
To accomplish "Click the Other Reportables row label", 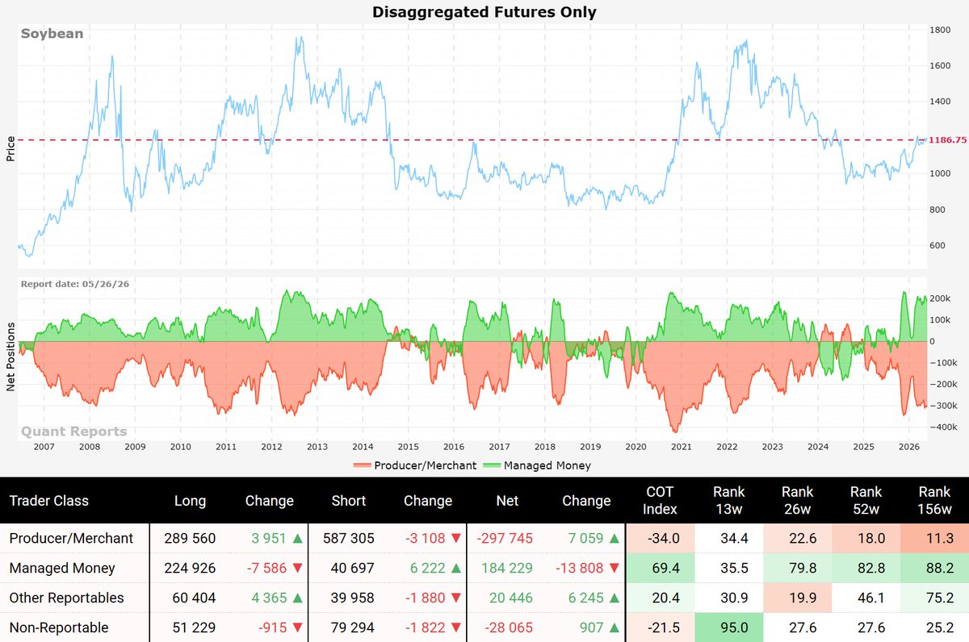I will coord(67,598).
